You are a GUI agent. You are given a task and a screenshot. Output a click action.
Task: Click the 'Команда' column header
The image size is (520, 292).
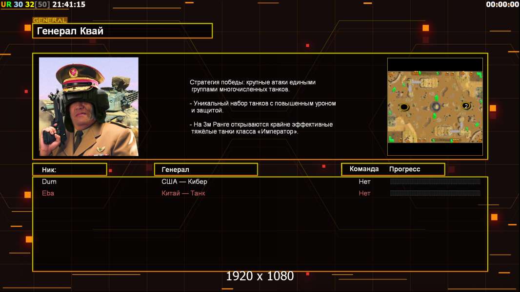[x=364, y=169]
